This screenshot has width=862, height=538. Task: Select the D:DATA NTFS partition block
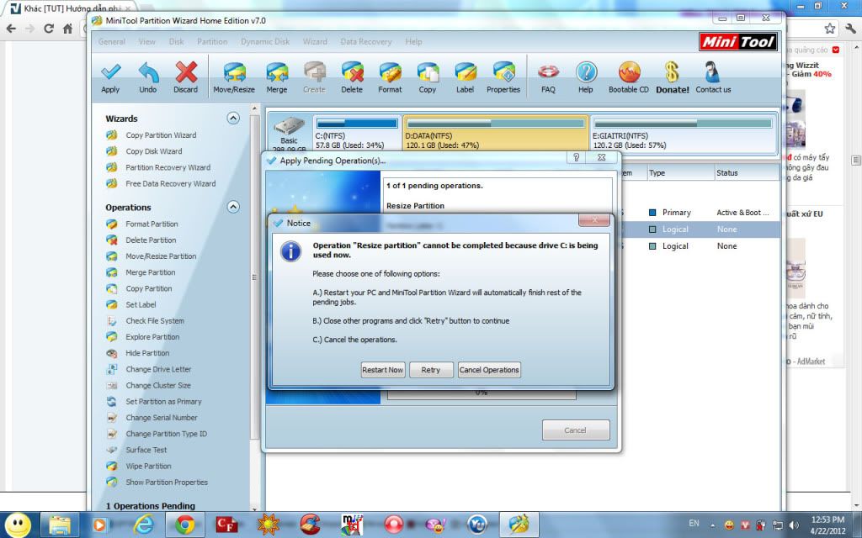pyautogui.click(x=496, y=133)
